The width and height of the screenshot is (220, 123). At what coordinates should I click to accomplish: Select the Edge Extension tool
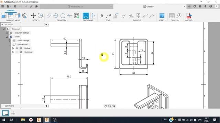click(69, 16)
